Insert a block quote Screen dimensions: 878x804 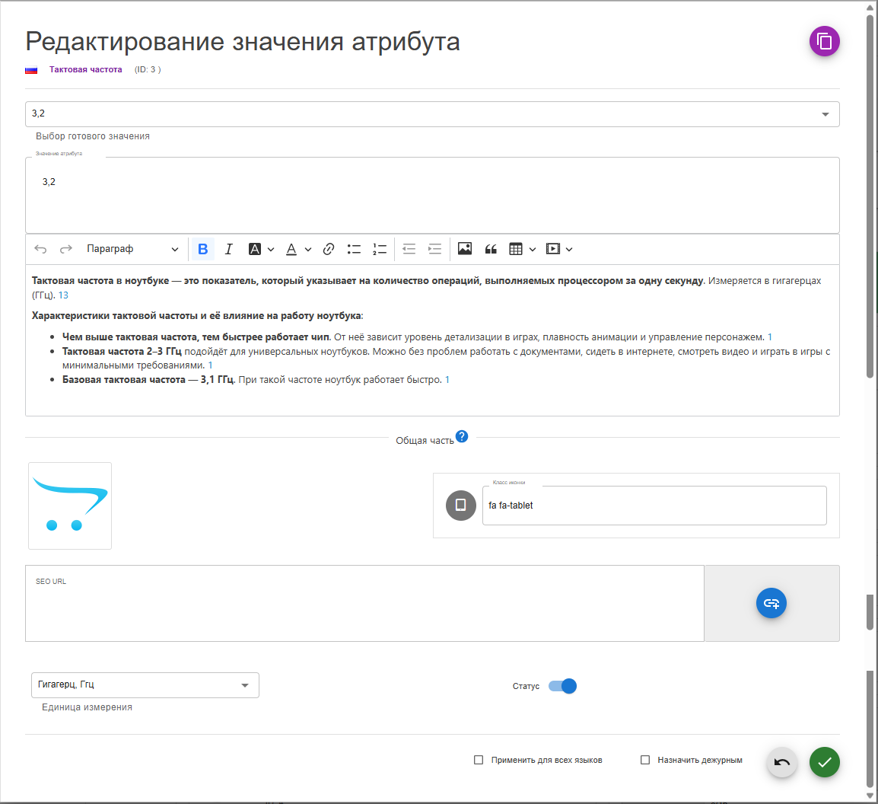[x=491, y=249]
